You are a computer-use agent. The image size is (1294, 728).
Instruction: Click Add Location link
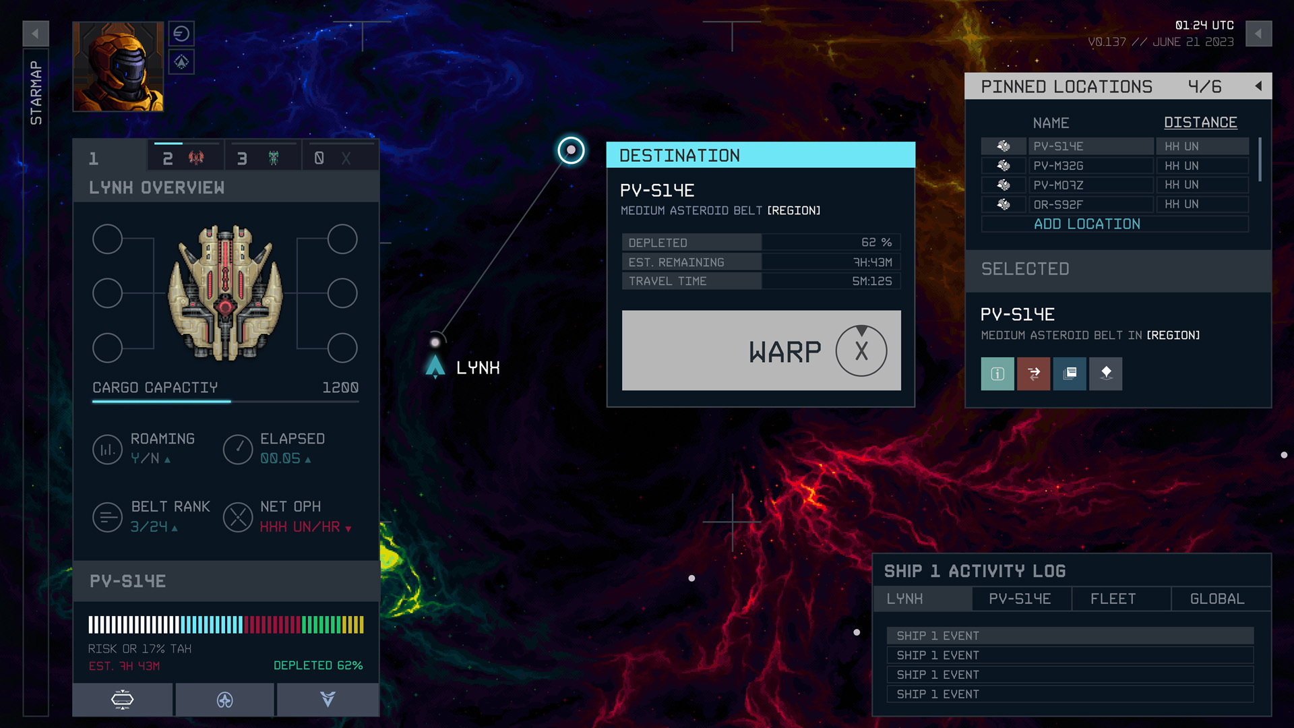click(x=1086, y=224)
